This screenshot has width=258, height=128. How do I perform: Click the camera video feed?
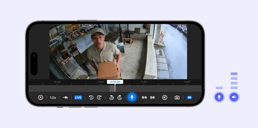[x=118, y=51]
